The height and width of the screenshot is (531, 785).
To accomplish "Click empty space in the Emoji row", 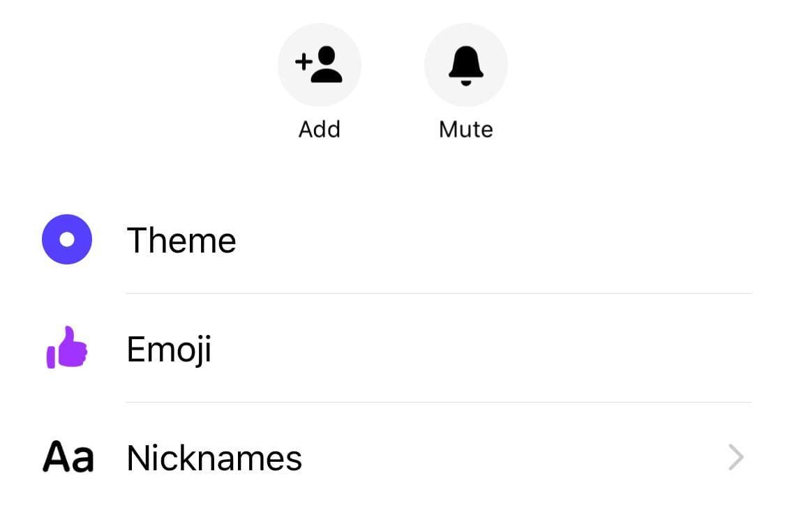I will click(x=488, y=349).
